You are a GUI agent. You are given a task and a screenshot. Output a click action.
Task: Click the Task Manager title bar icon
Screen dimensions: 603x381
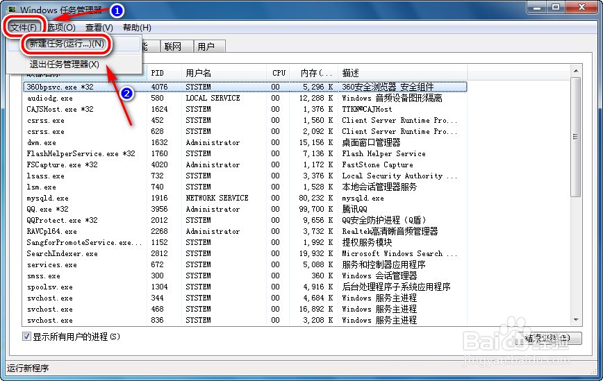tap(12, 9)
